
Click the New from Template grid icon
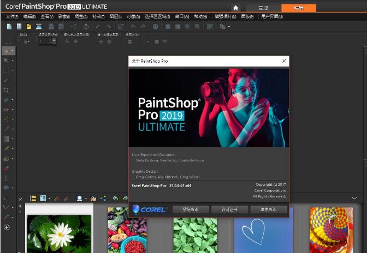pyautogui.click(x=19, y=27)
